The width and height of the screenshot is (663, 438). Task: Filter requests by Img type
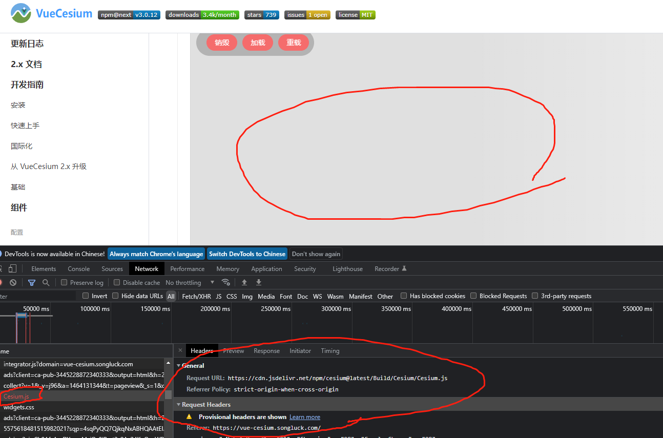[247, 296]
